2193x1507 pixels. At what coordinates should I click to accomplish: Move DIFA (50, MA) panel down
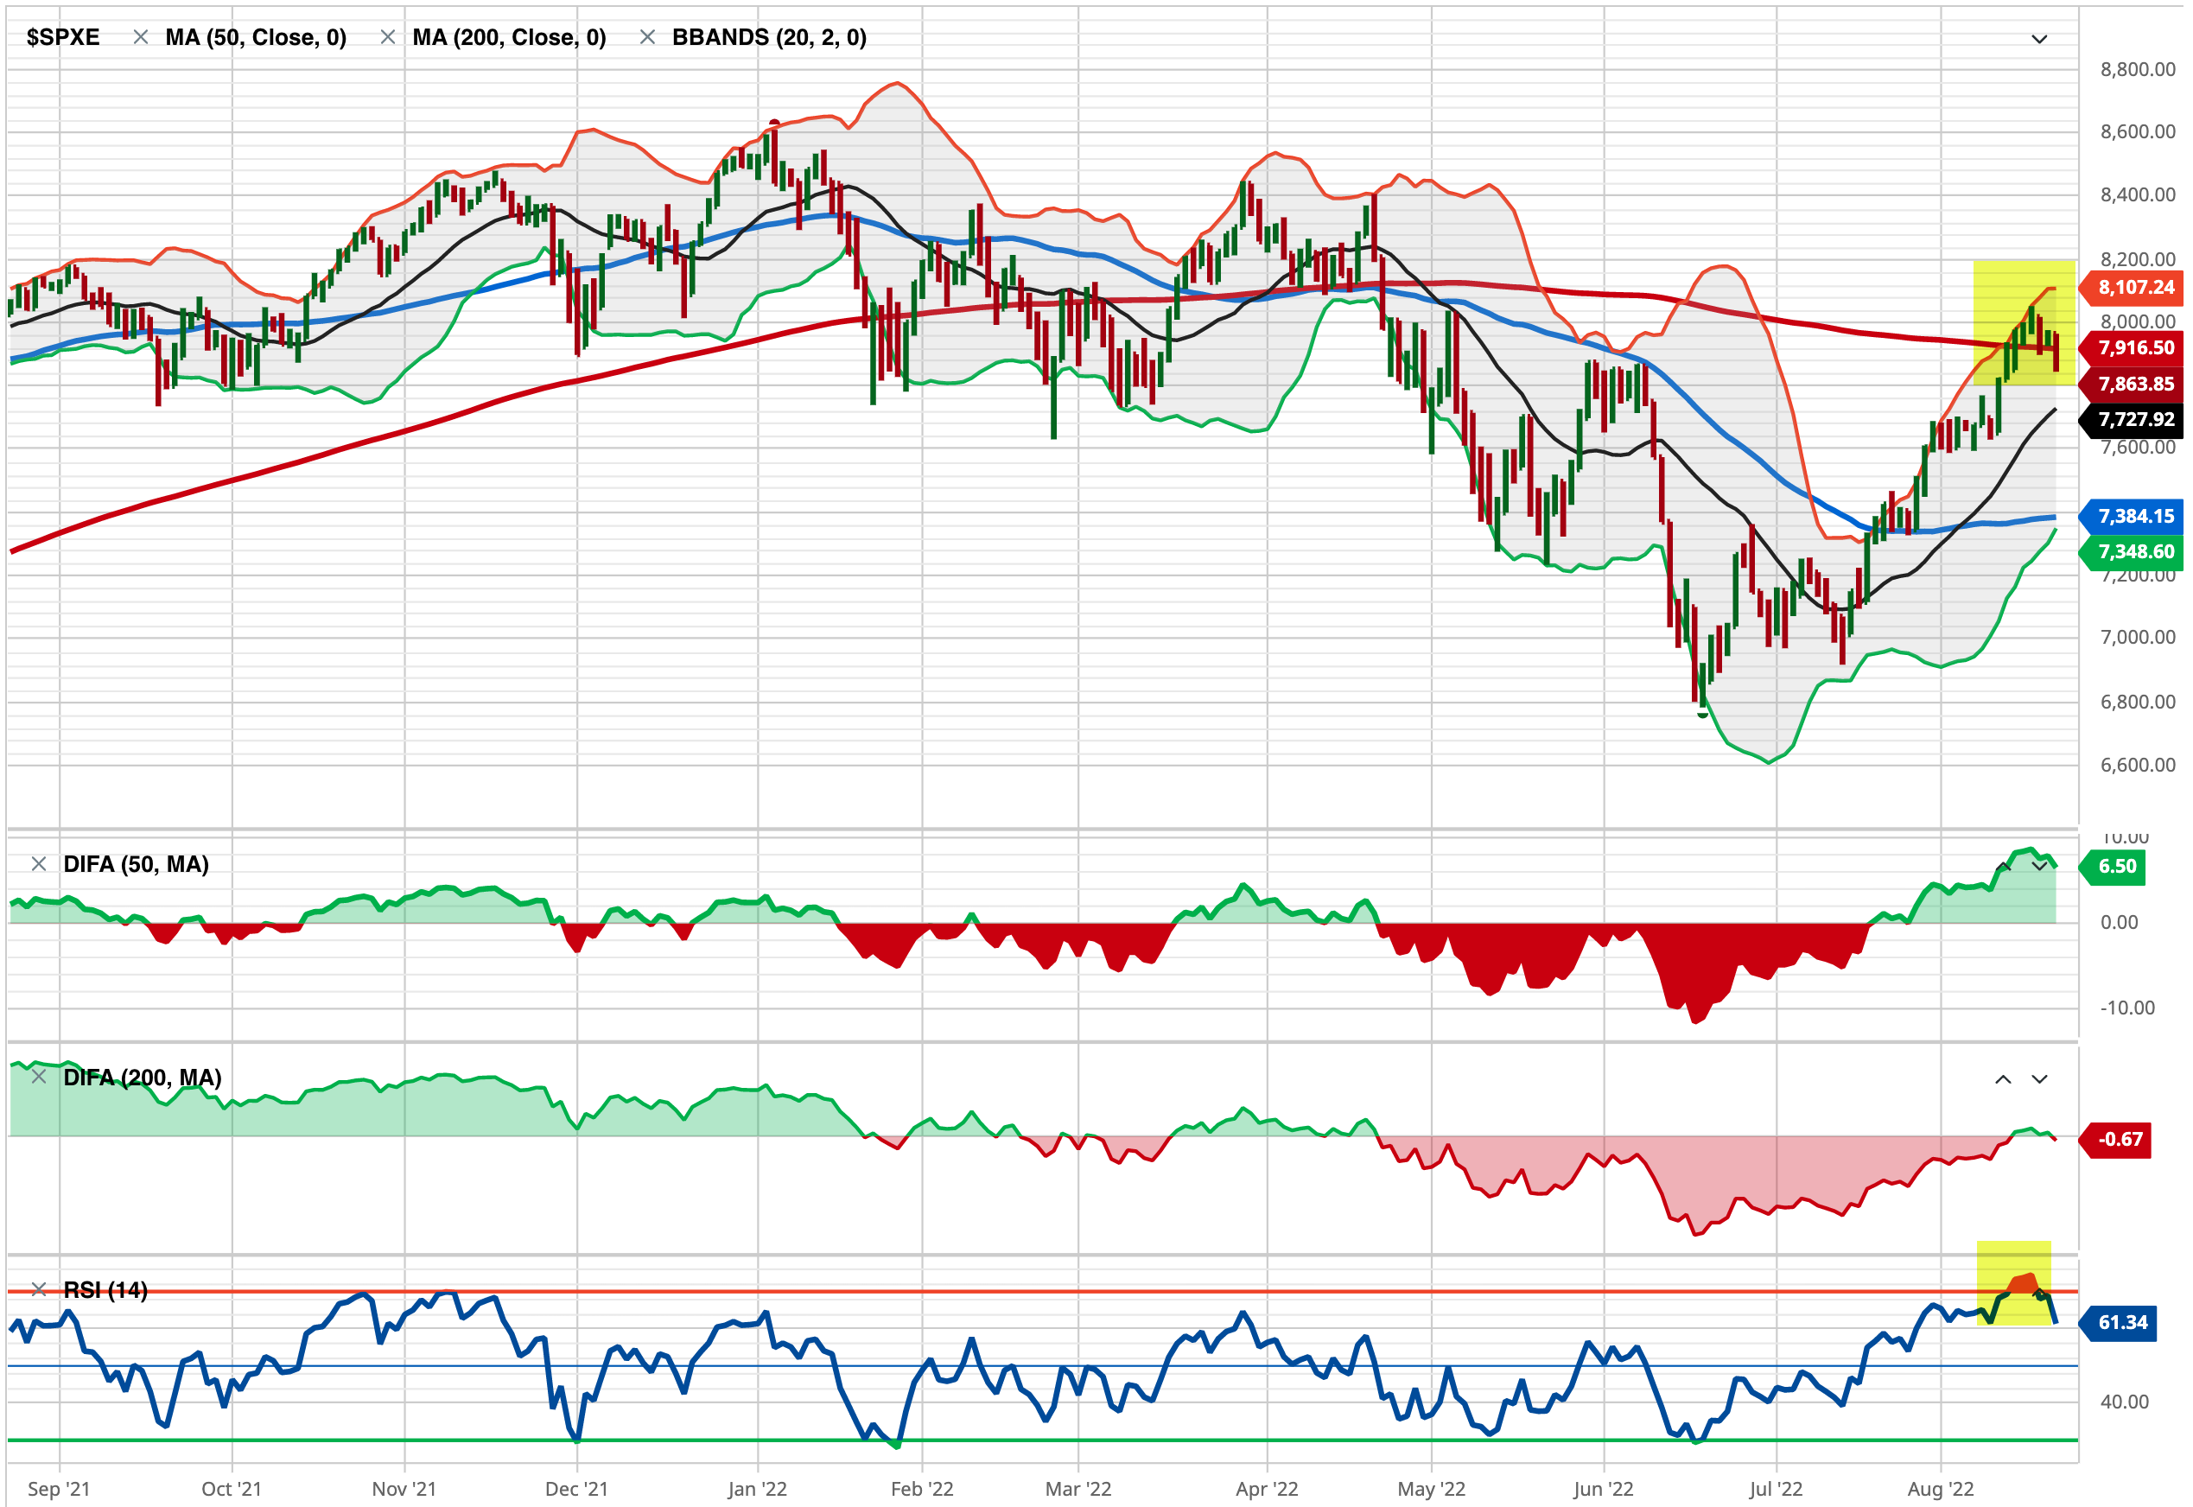pyautogui.click(x=2040, y=867)
